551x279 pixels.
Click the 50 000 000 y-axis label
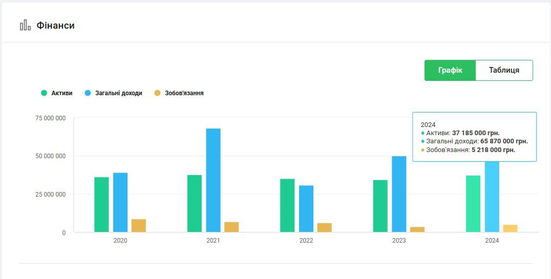pyautogui.click(x=49, y=156)
